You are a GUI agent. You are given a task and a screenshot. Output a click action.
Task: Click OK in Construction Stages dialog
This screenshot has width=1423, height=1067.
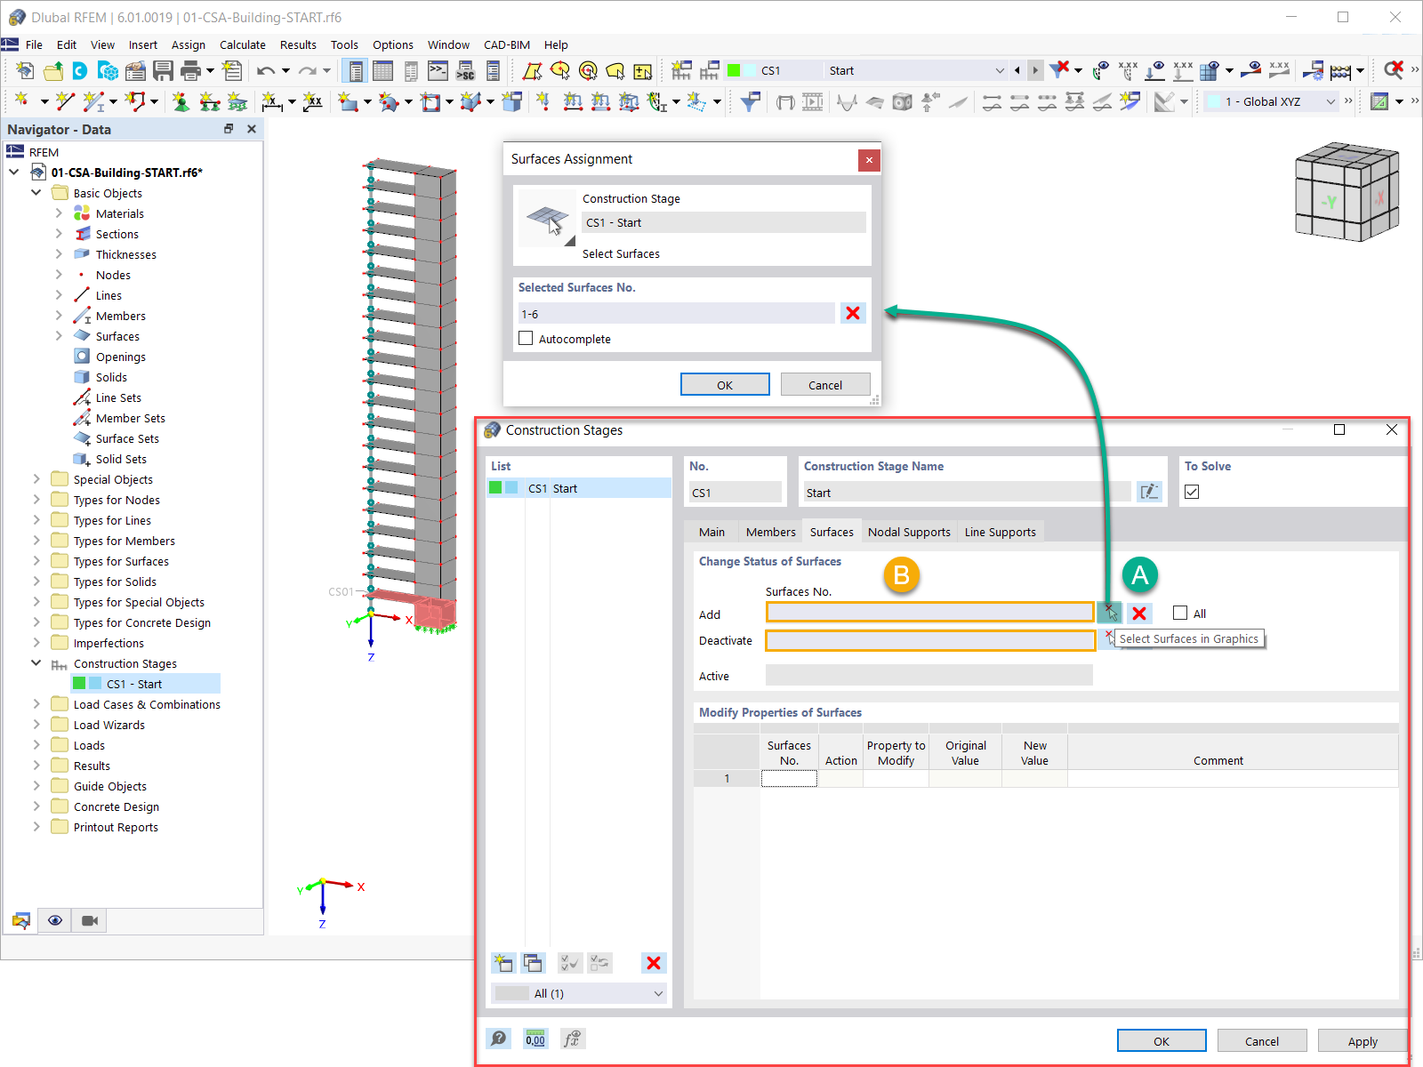(1162, 1040)
